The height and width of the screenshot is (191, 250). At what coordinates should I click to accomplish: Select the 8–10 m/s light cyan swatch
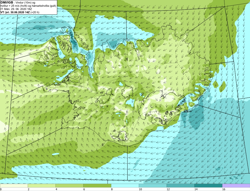(x=125, y=185)
